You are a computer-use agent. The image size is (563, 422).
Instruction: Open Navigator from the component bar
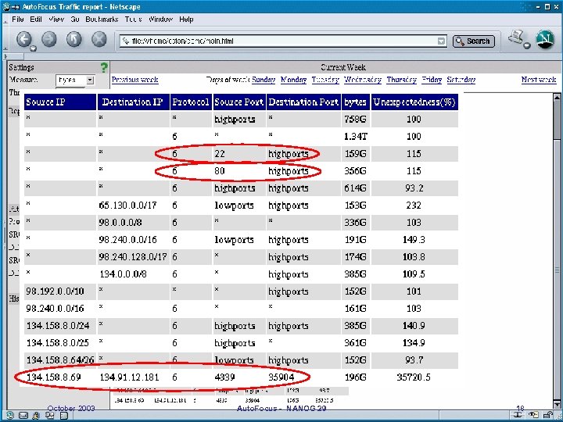[x=9, y=416]
